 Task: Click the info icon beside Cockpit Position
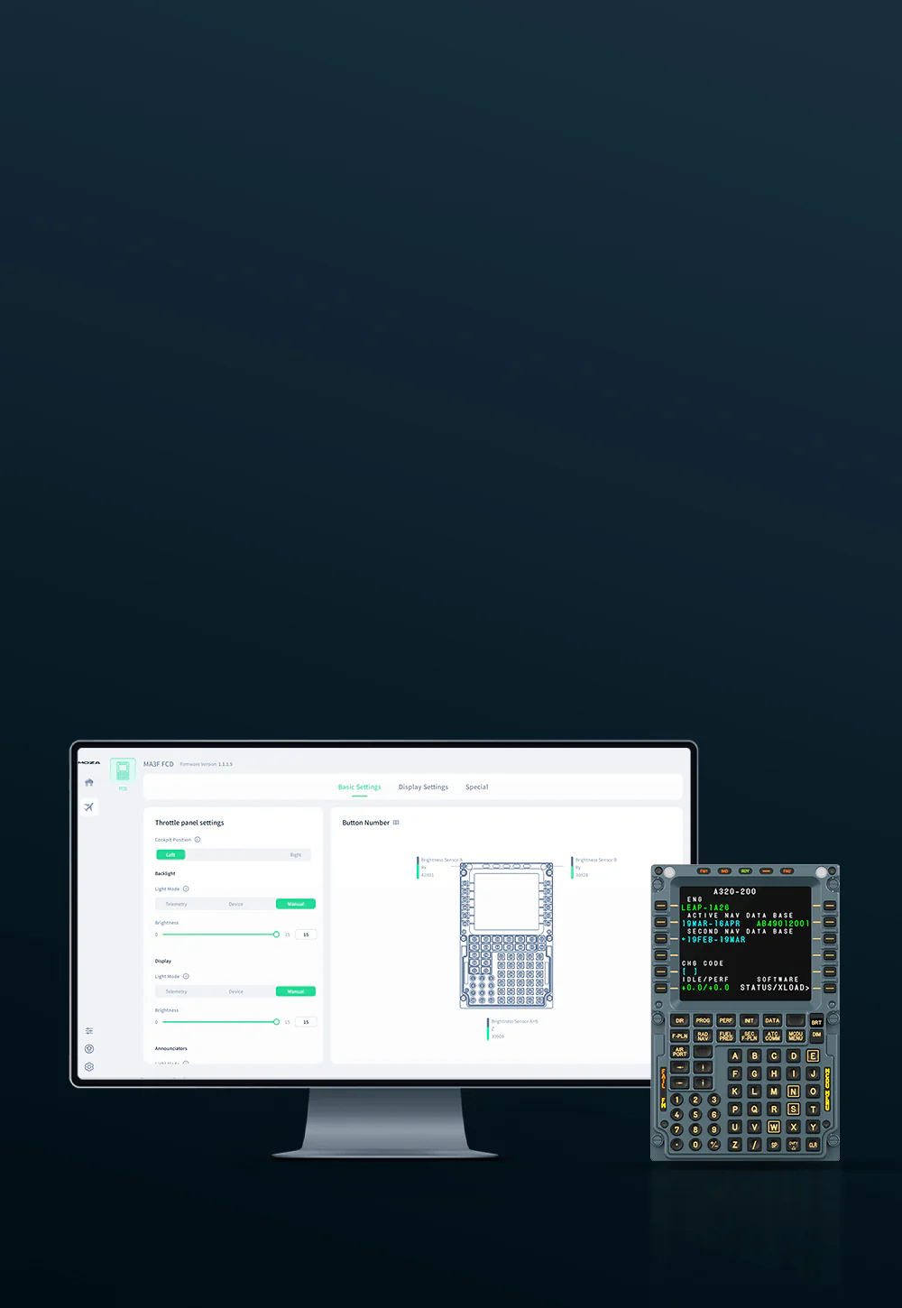point(198,840)
